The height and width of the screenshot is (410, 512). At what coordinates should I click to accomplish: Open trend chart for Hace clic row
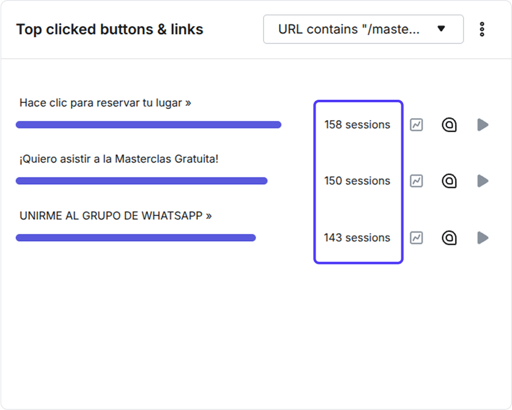417,125
